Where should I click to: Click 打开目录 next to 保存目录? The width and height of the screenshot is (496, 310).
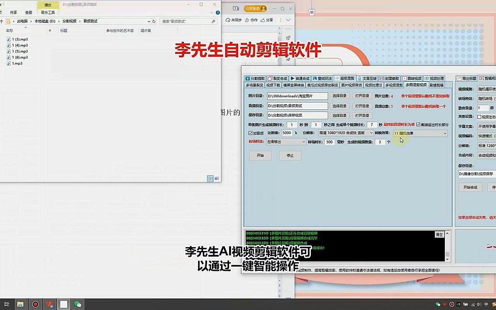point(362,115)
